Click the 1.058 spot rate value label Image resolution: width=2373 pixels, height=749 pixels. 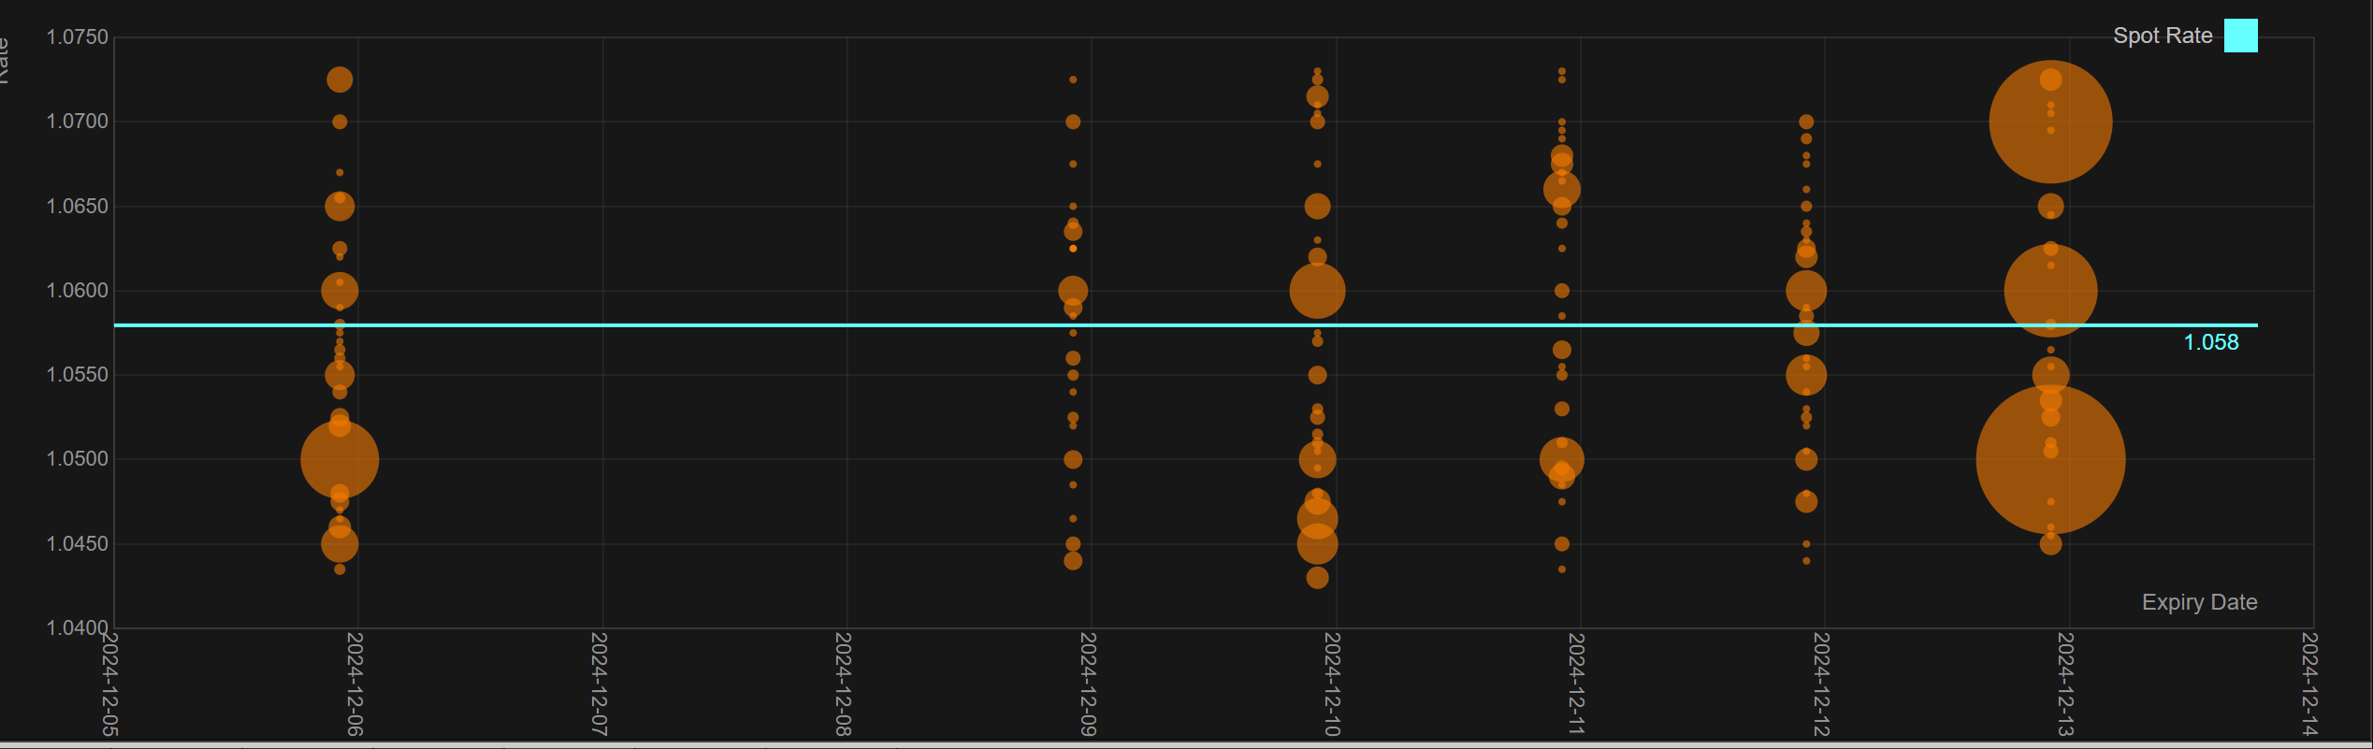click(x=2211, y=342)
